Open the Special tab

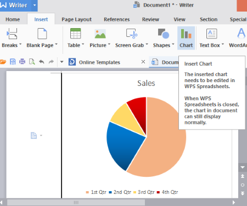(238, 19)
